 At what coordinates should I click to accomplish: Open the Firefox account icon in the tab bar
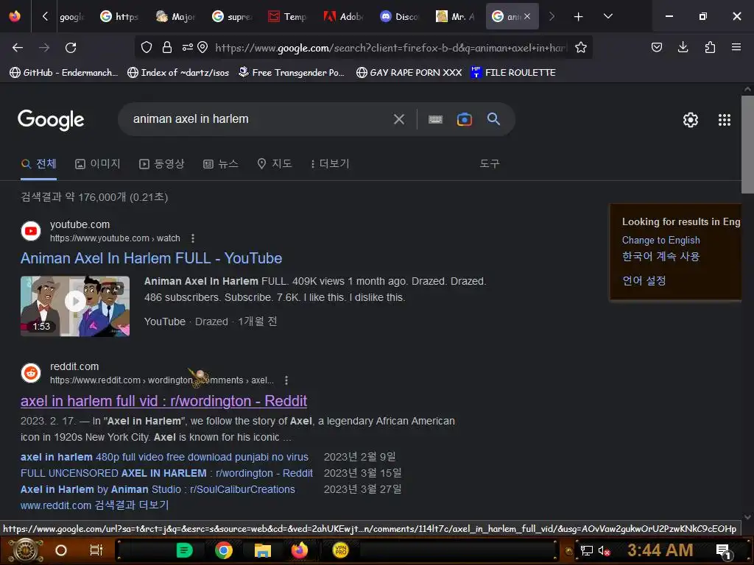click(15, 16)
